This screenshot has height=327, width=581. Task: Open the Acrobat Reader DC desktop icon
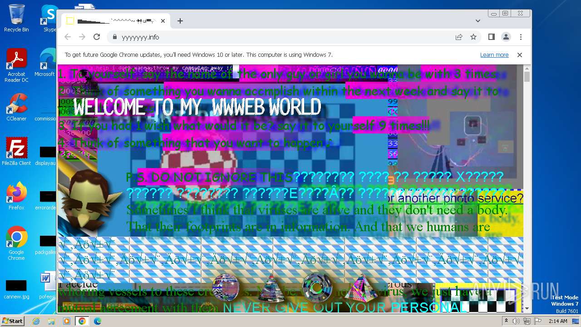[x=16, y=66]
